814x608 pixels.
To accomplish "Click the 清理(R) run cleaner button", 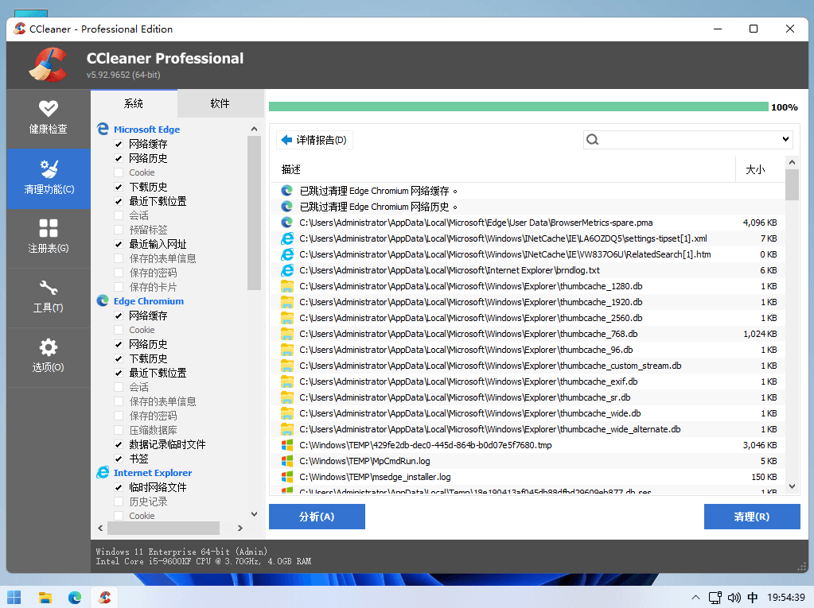I will tap(752, 517).
